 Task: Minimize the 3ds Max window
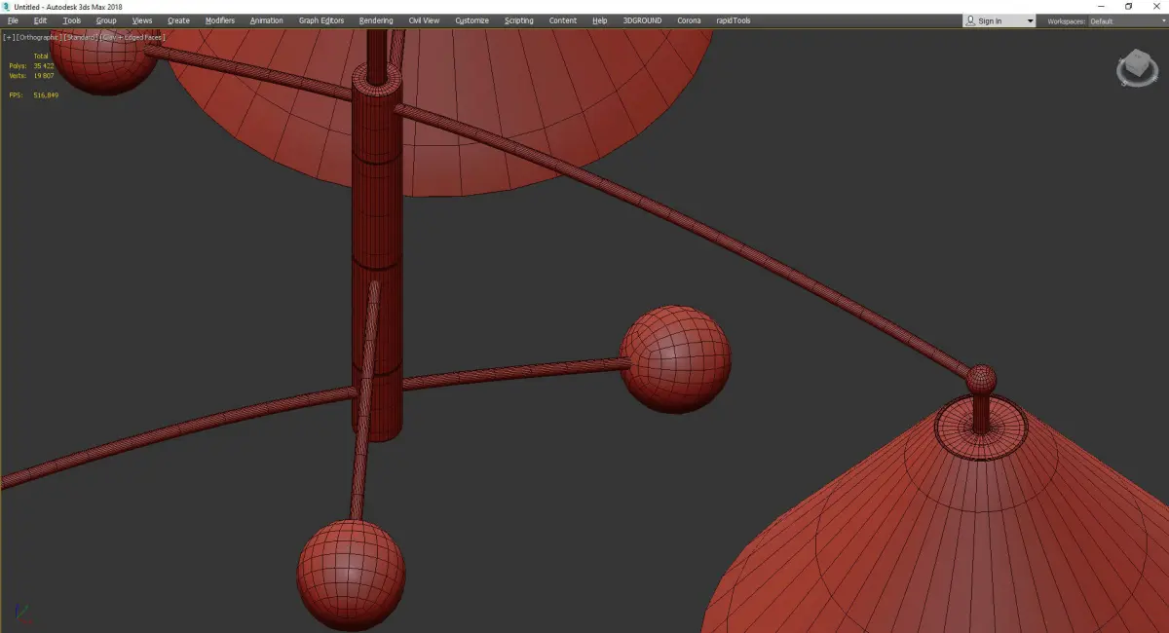[x=1103, y=6]
